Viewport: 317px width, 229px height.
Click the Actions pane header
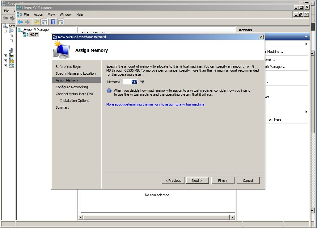pos(273,30)
